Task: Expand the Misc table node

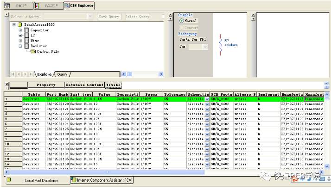Action: [x=20, y=41]
